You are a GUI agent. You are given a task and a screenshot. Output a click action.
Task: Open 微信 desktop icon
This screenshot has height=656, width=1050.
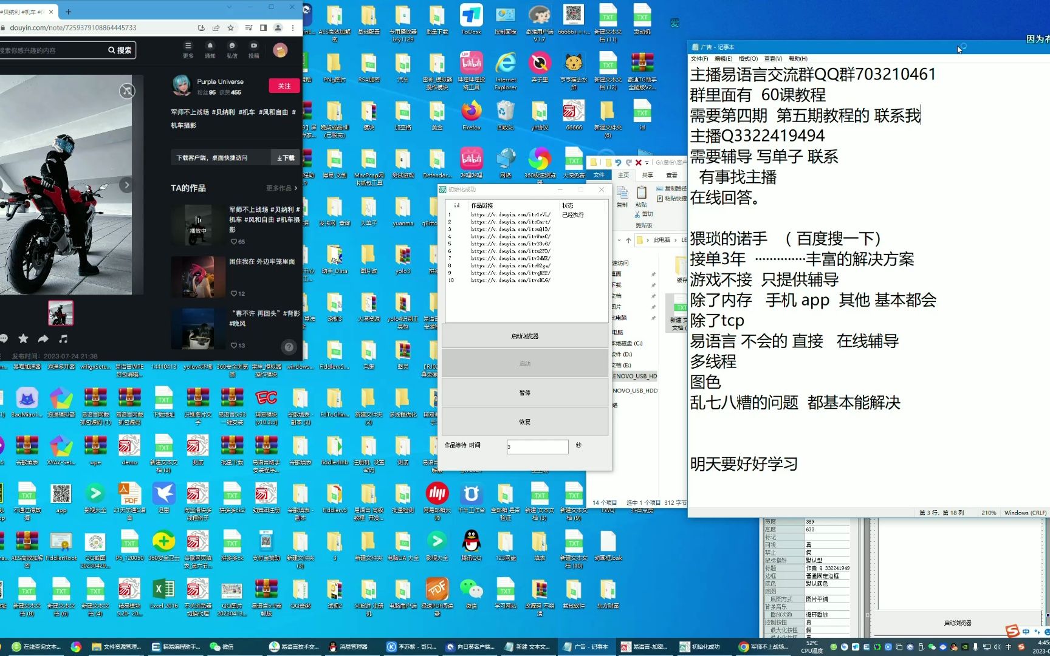[x=471, y=593]
